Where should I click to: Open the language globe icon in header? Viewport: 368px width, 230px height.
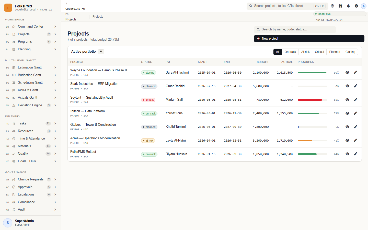(x=332, y=6)
